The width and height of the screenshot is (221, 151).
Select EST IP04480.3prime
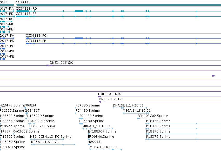coord(87,111)
